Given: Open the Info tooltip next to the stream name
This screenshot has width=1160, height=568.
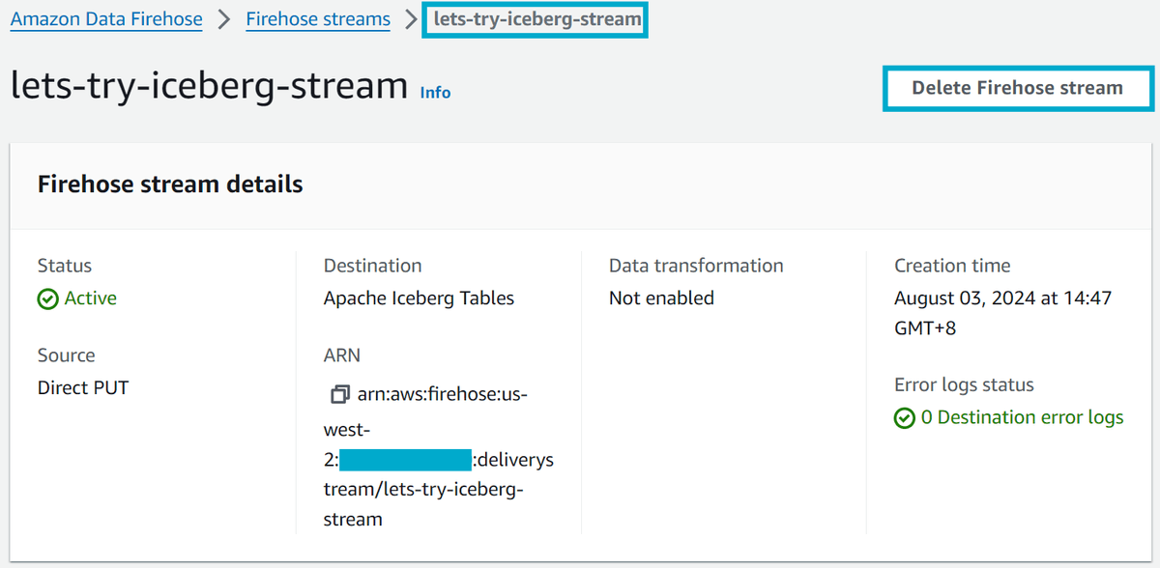Looking at the screenshot, I should coord(434,93).
